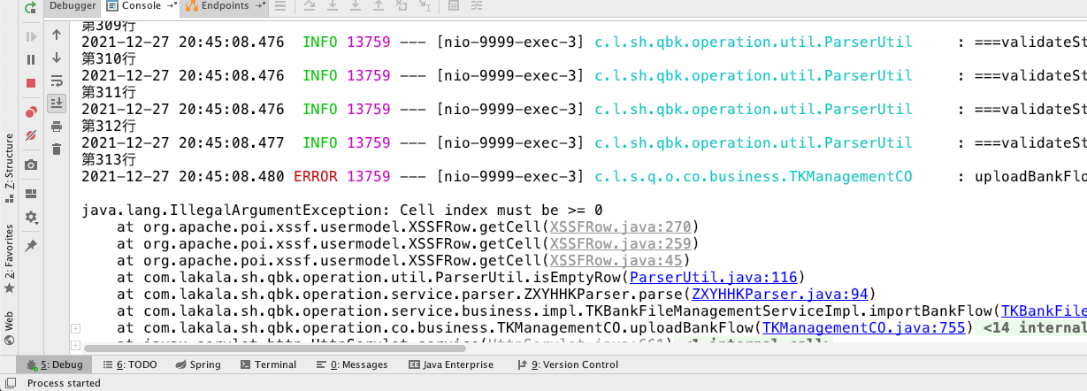Open the Web tool window
The width and height of the screenshot is (1087, 391).
[9, 328]
